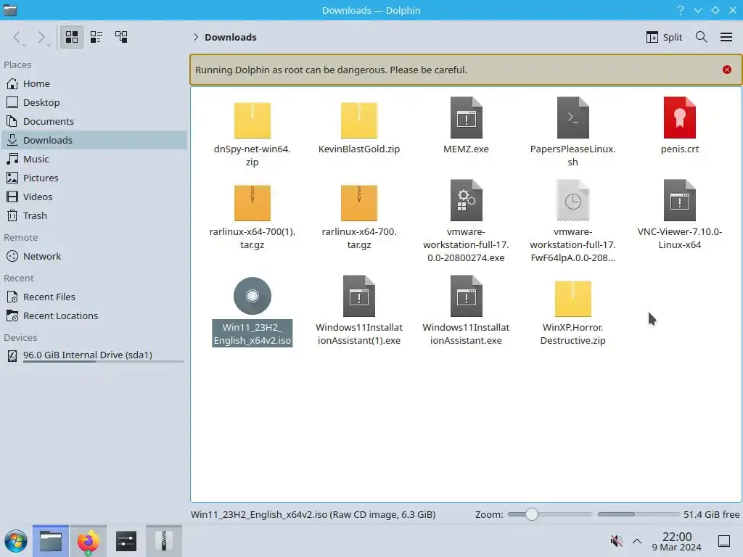Open Recent Files
Viewport: 743px width, 557px height.
pyautogui.click(x=94, y=297)
